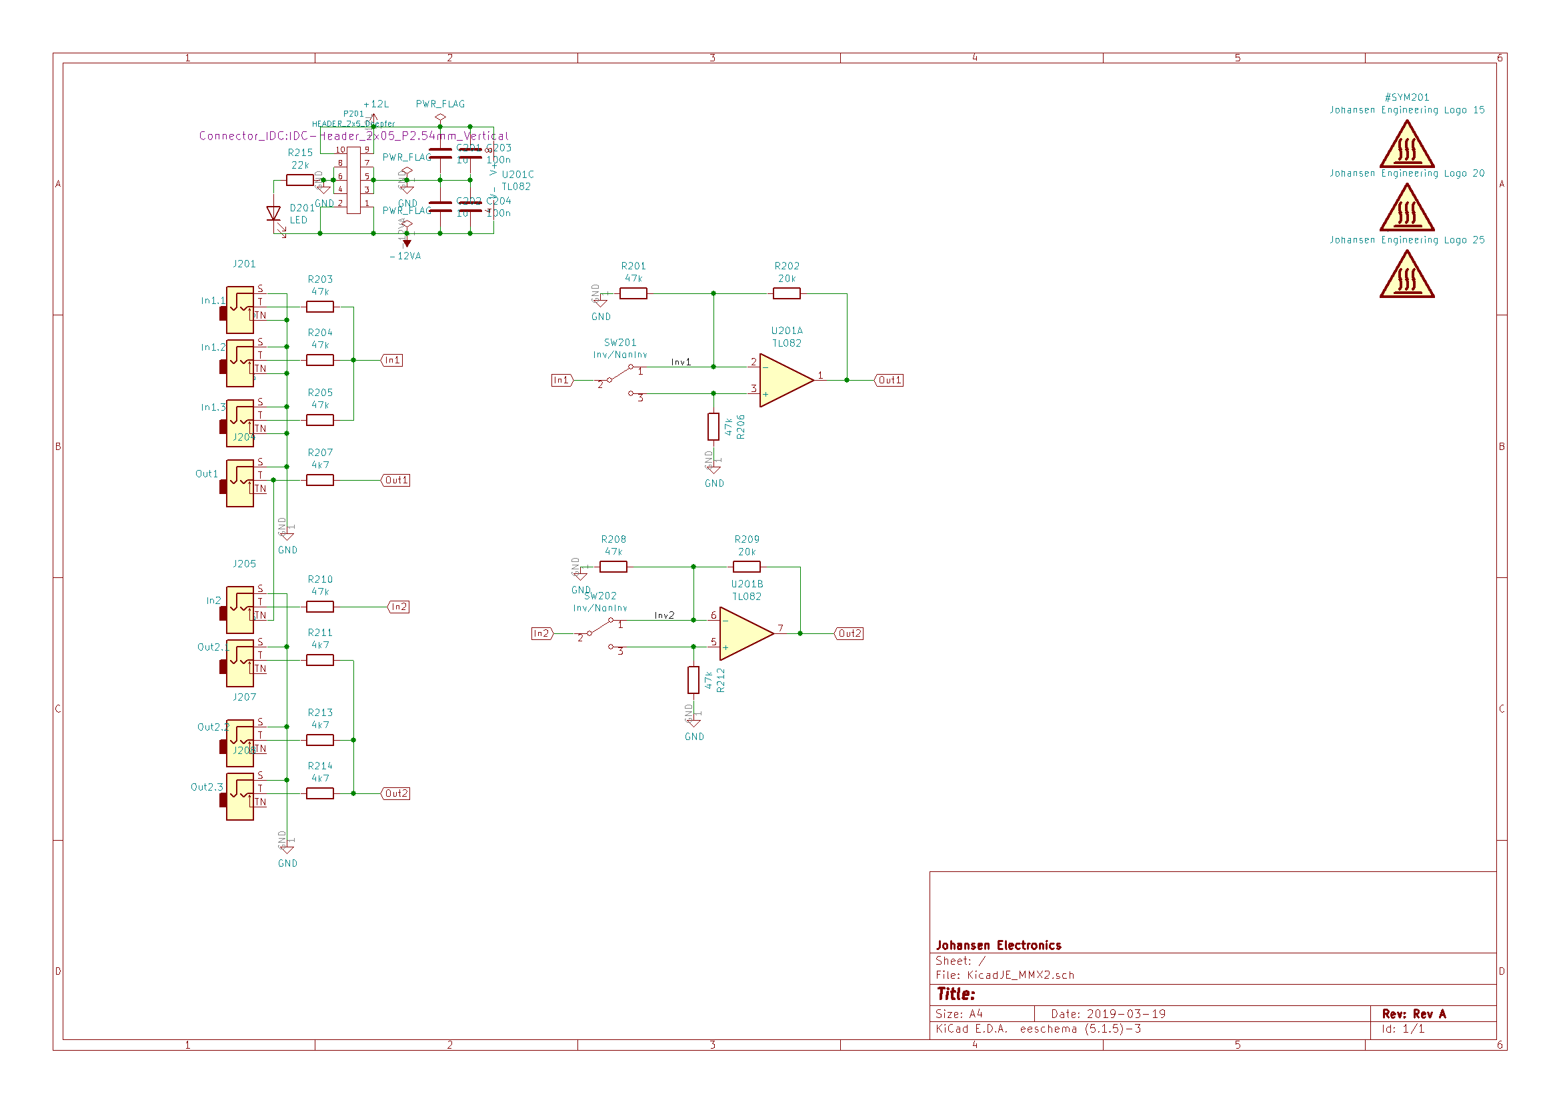Click the In1.1 audio jack symbol
The height and width of the screenshot is (1102, 1559).
pyautogui.click(x=239, y=309)
